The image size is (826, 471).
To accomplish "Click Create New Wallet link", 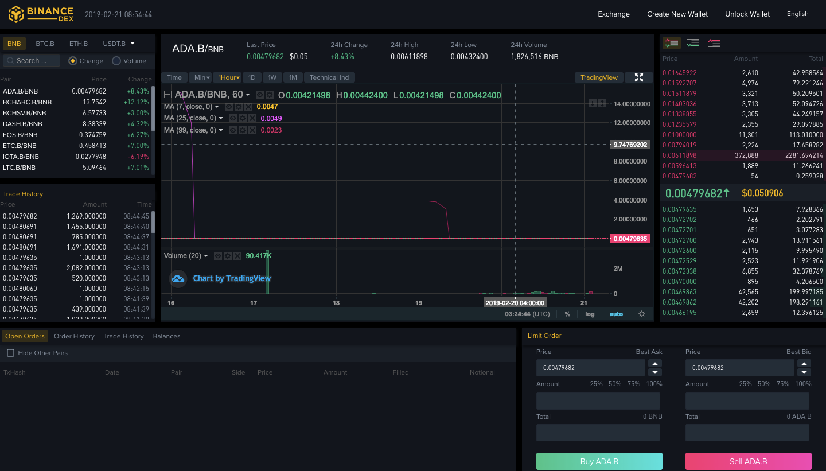I will [x=677, y=14].
